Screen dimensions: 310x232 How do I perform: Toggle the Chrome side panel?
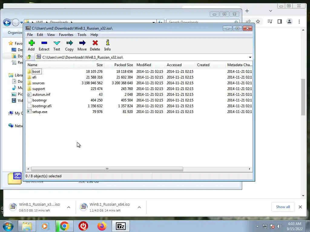pyautogui.click(x=279, y=21)
